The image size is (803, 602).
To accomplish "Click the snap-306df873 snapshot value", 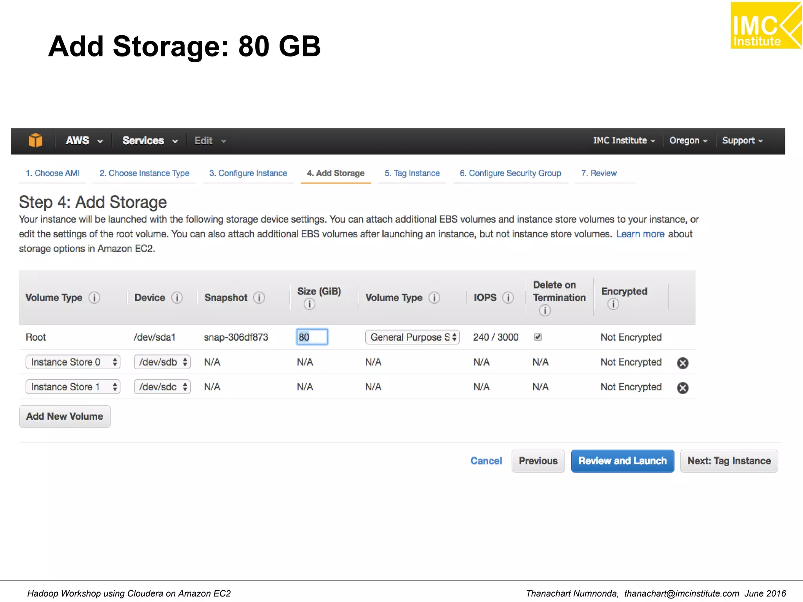I will coord(236,337).
